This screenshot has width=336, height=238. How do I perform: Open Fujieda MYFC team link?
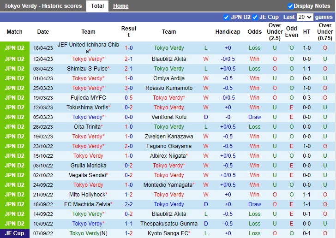[88, 98]
